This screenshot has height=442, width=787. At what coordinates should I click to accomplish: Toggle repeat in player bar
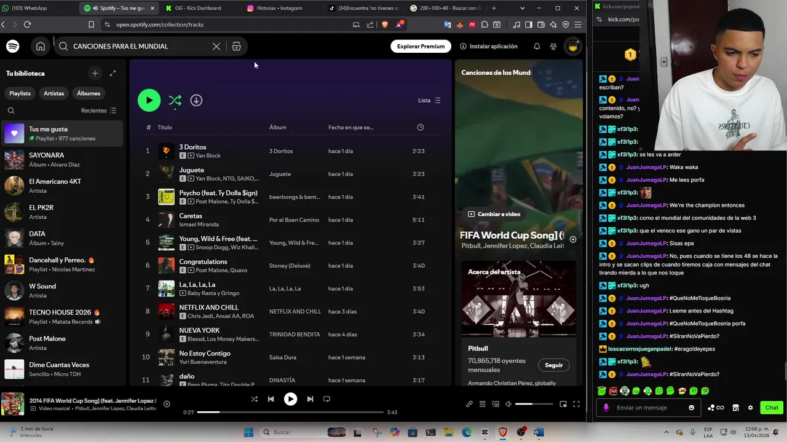(326, 399)
